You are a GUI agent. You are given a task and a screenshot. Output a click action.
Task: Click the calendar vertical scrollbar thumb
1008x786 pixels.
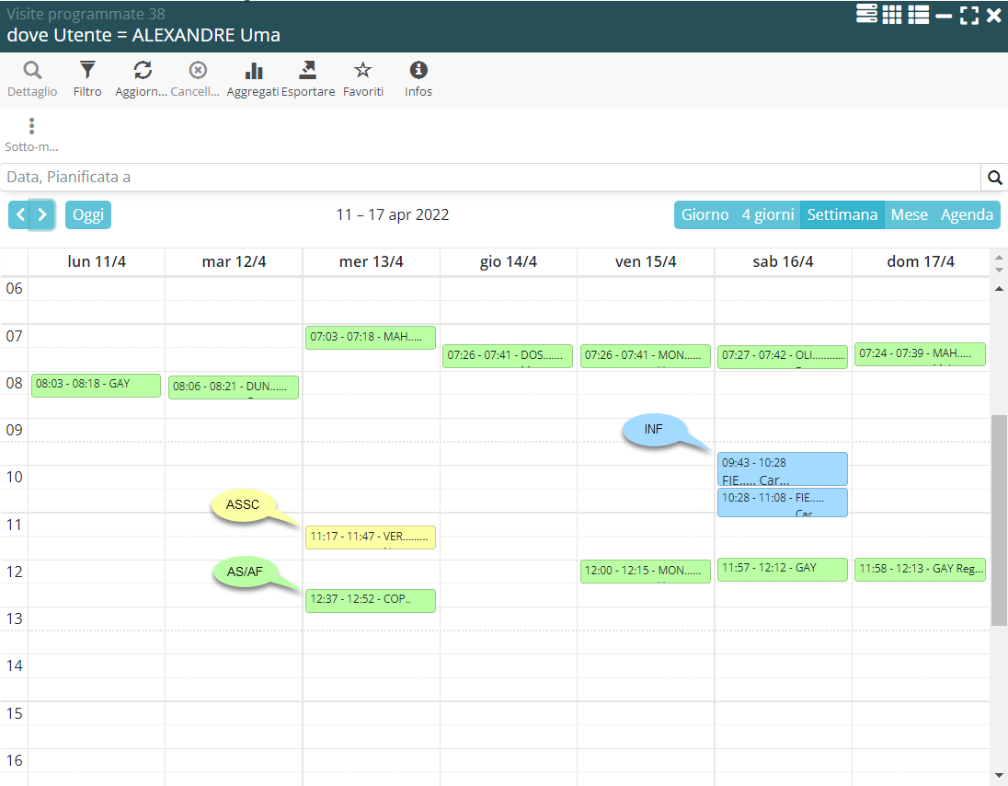click(999, 520)
